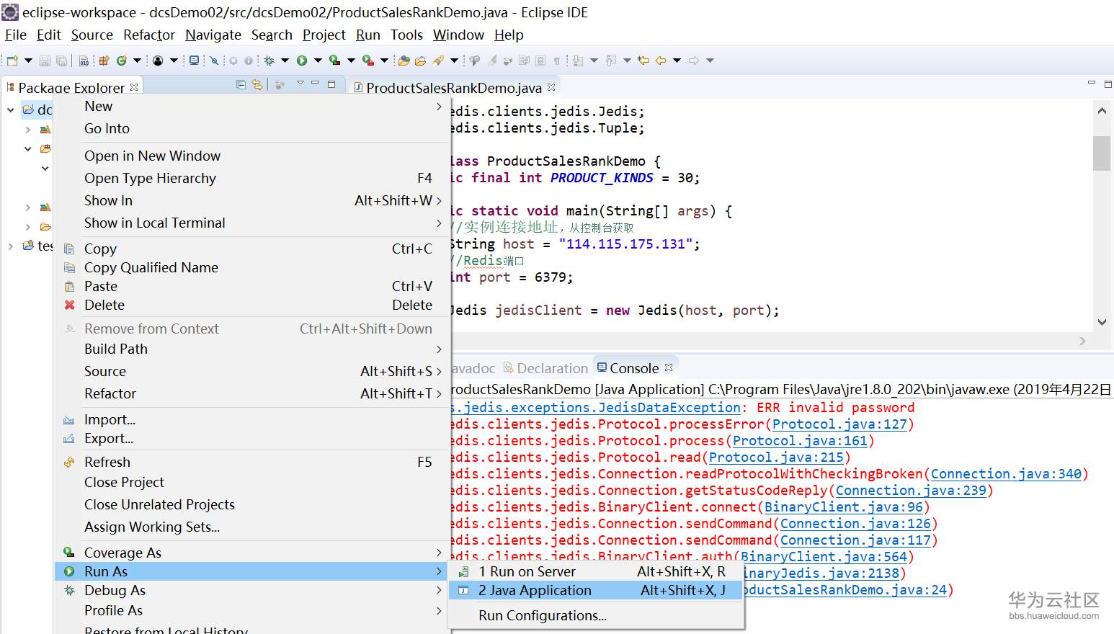1114x634 pixels.
Task: Click the Next Annotation toolbar icon
Action: 577,61
